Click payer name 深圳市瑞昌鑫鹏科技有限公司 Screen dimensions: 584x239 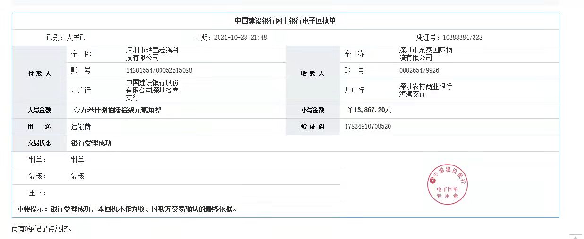tap(152, 54)
